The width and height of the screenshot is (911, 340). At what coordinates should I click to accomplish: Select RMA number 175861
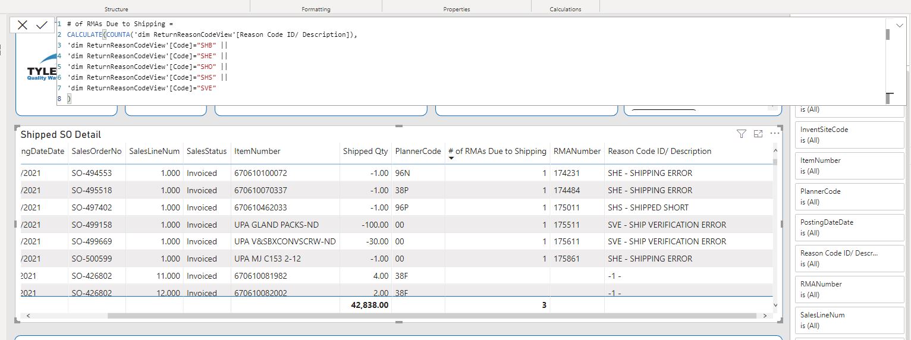(567, 259)
